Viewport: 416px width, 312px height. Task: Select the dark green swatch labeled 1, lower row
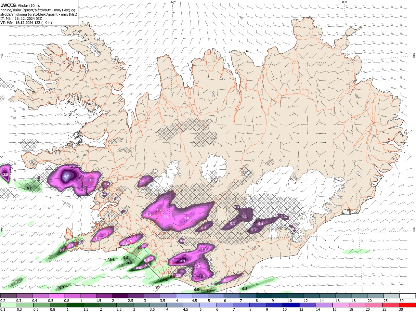75,305
